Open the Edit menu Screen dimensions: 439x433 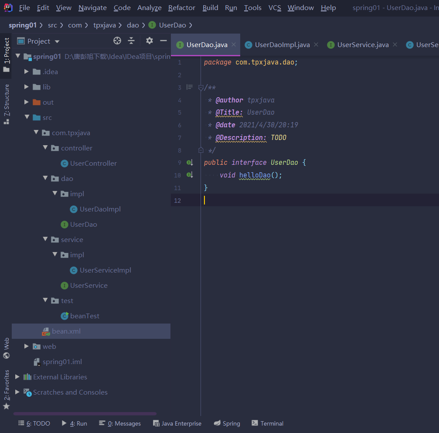tap(43, 8)
